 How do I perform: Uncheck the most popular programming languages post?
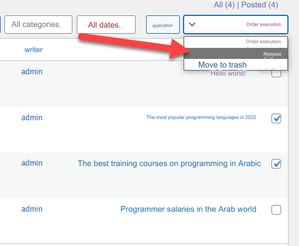276,118
